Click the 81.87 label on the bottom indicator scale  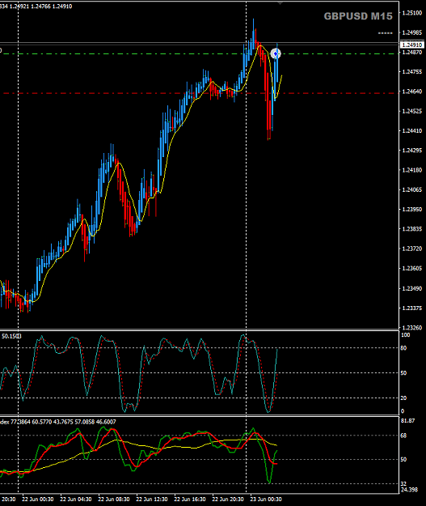tap(407, 421)
